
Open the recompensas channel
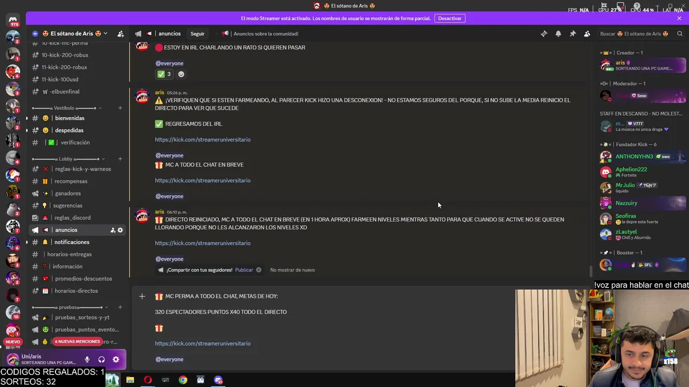(x=77, y=181)
